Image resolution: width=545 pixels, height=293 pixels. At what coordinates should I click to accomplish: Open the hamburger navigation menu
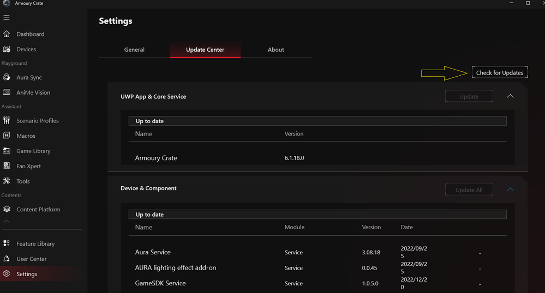pyautogui.click(x=6, y=17)
